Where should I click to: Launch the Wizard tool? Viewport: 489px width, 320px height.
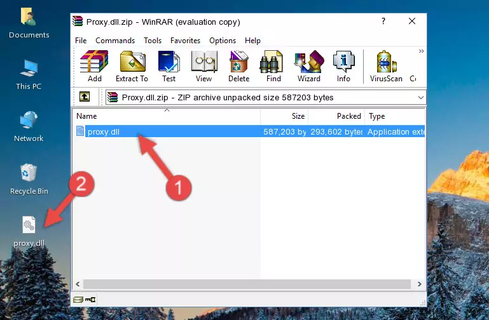tap(309, 66)
